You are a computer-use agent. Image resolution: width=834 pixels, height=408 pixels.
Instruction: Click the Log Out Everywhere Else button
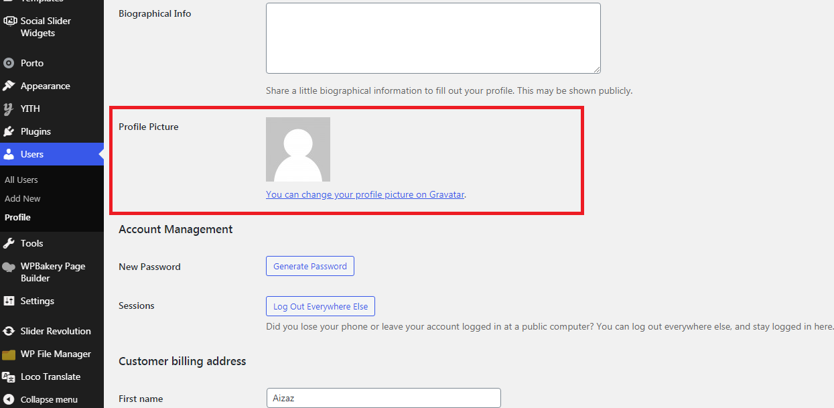coord(321,306)
